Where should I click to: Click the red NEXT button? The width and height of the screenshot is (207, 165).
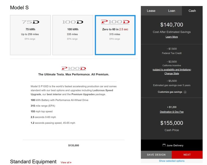click(187, 155)
